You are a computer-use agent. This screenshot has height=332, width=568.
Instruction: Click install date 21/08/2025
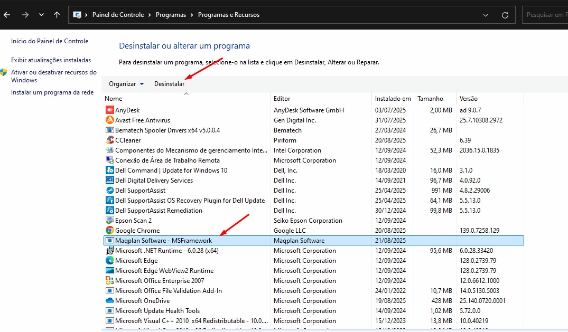390,241
